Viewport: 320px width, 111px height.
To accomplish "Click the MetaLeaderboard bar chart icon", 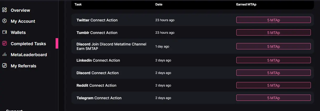I will coord(4,55).
